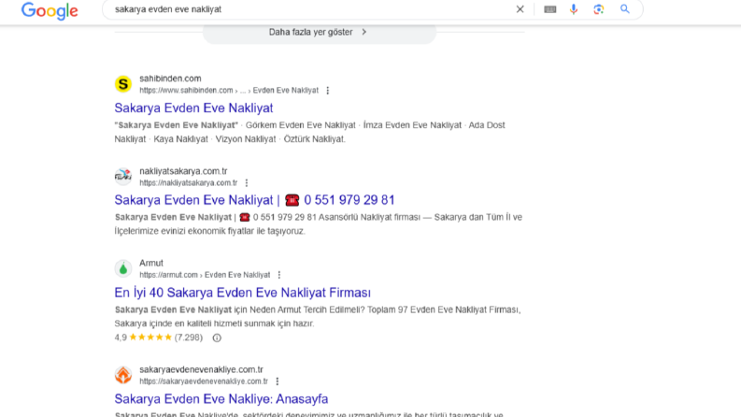Image resolution: width=741 pixels, height=417 pixels.
Task: Open result titled with 0 551 979 29 81
Action: pyautogui.click(x=254, y=200)
